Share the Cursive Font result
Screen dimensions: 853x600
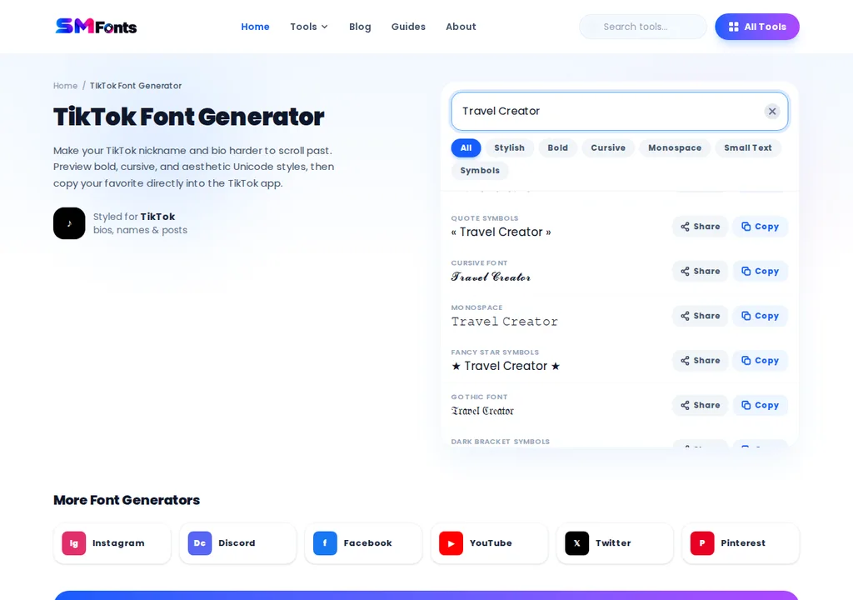[700, 271]
